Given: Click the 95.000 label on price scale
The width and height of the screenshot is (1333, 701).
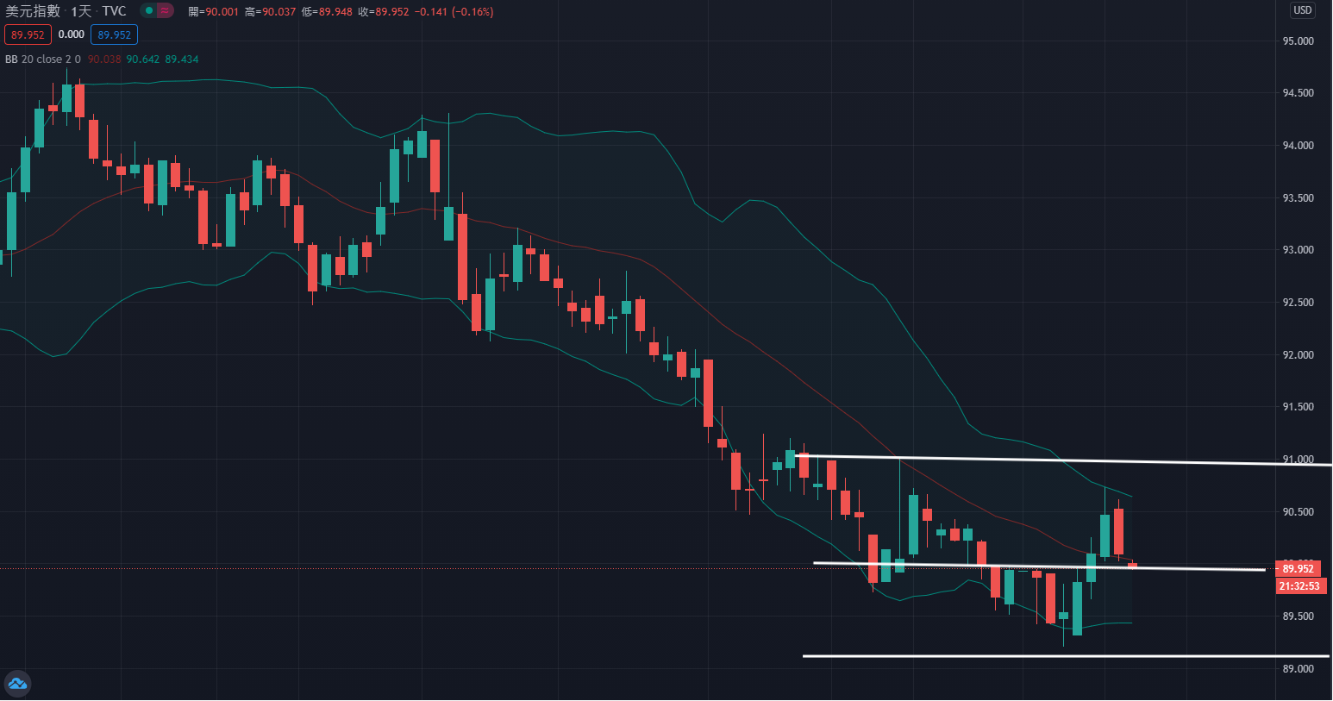Looking at the screenshot, I should coord(1298,41).
